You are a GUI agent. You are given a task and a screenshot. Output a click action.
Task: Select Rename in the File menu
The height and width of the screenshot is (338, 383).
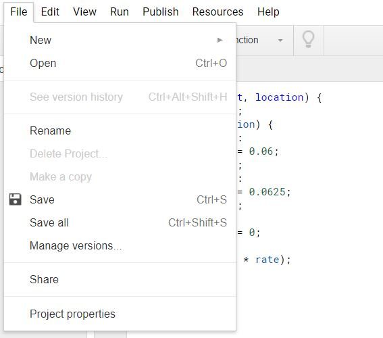(120, 130)
